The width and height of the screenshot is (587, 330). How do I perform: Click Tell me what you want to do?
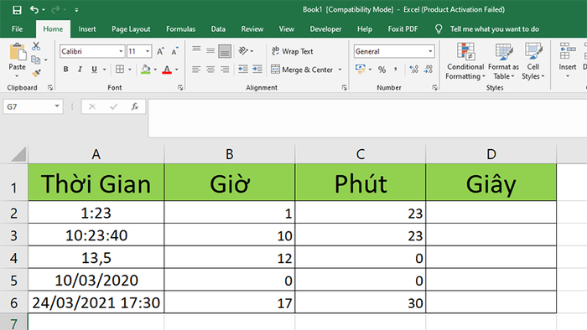[494, 29]
